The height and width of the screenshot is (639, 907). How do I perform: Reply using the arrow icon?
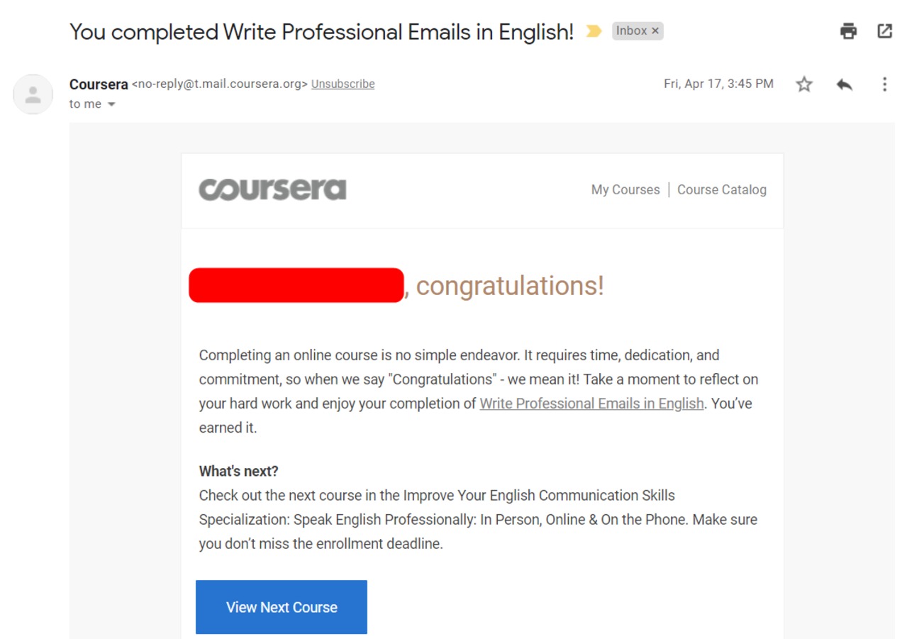click(844, 84)
